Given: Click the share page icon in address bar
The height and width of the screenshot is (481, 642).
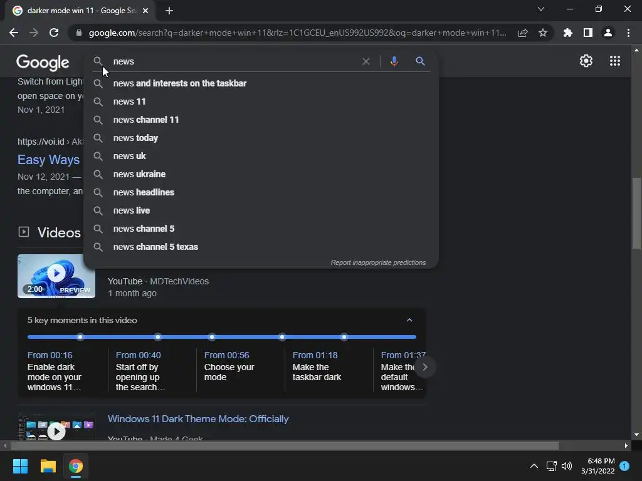Looking at the screenshot, I should click(523, 33).
